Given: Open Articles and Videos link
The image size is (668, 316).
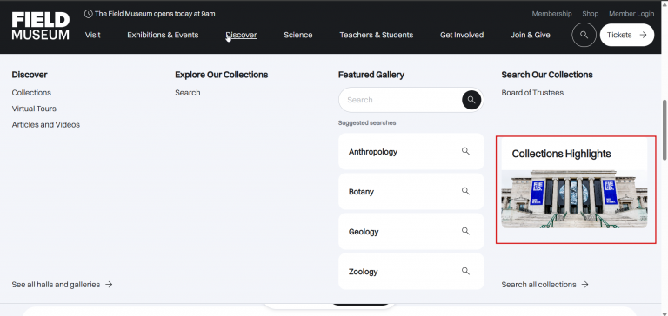Looking at the screenshot, I should 45,125.
